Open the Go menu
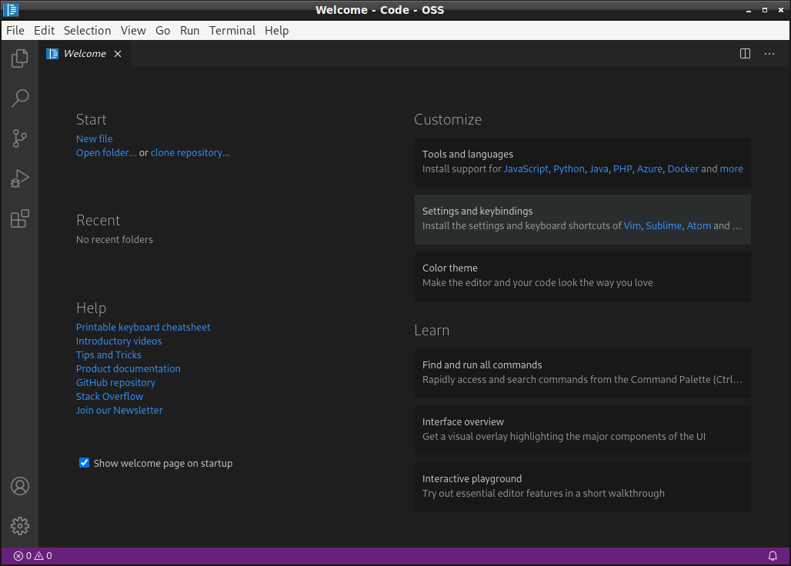The width and height of the screenshot is (791, 566). [x=162, y=31]
